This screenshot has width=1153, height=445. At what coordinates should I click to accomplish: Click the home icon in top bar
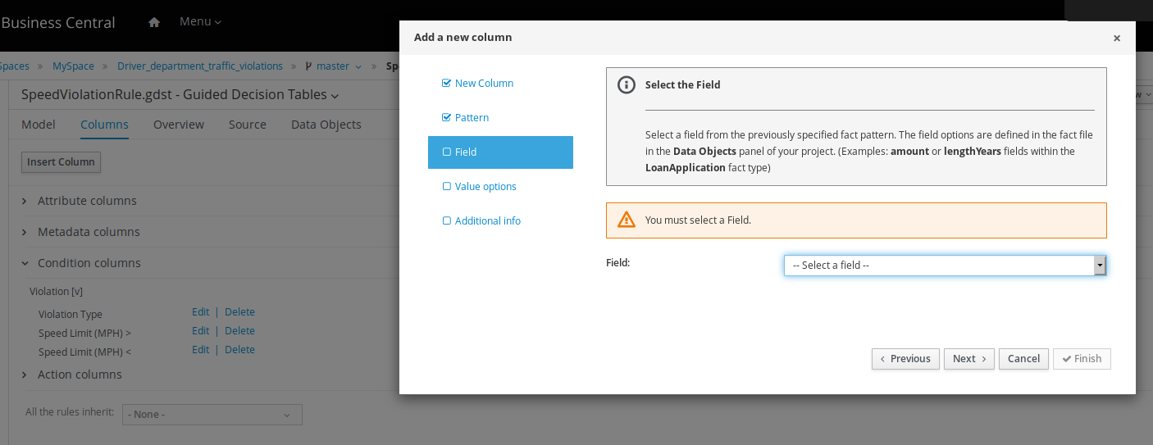click(154, 22)
